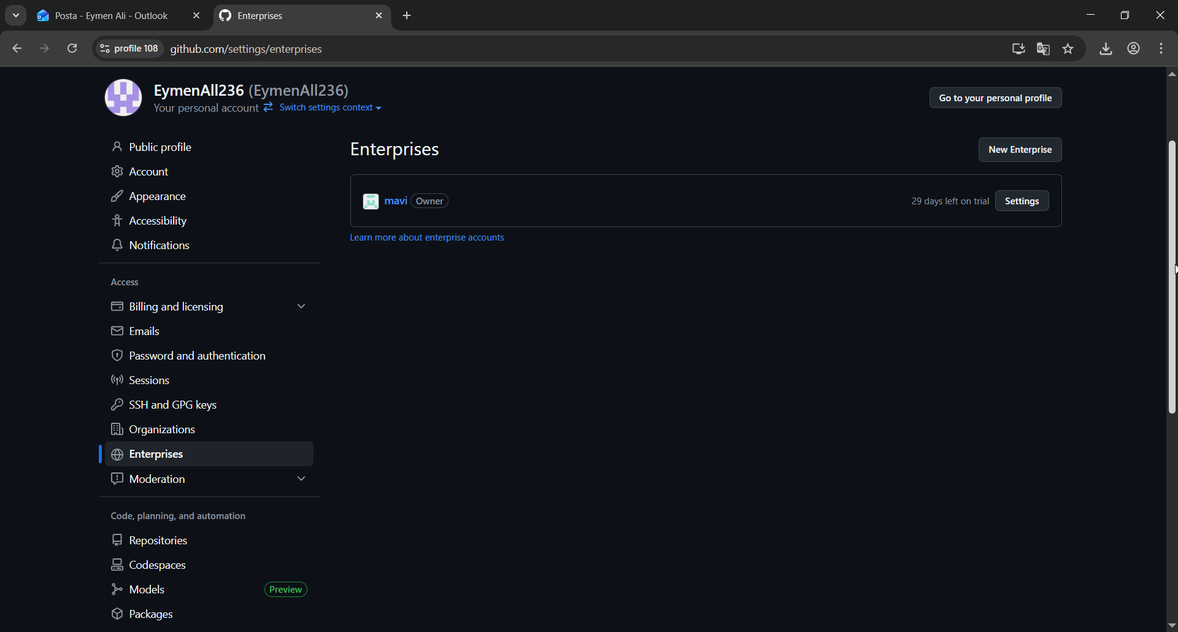1178x632 pixels.
Task: Expand the Billing and licensing chevron
Action: tap(301, 306)
